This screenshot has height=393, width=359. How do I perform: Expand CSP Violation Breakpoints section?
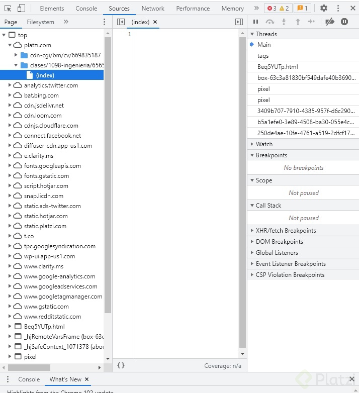[303, 275]
